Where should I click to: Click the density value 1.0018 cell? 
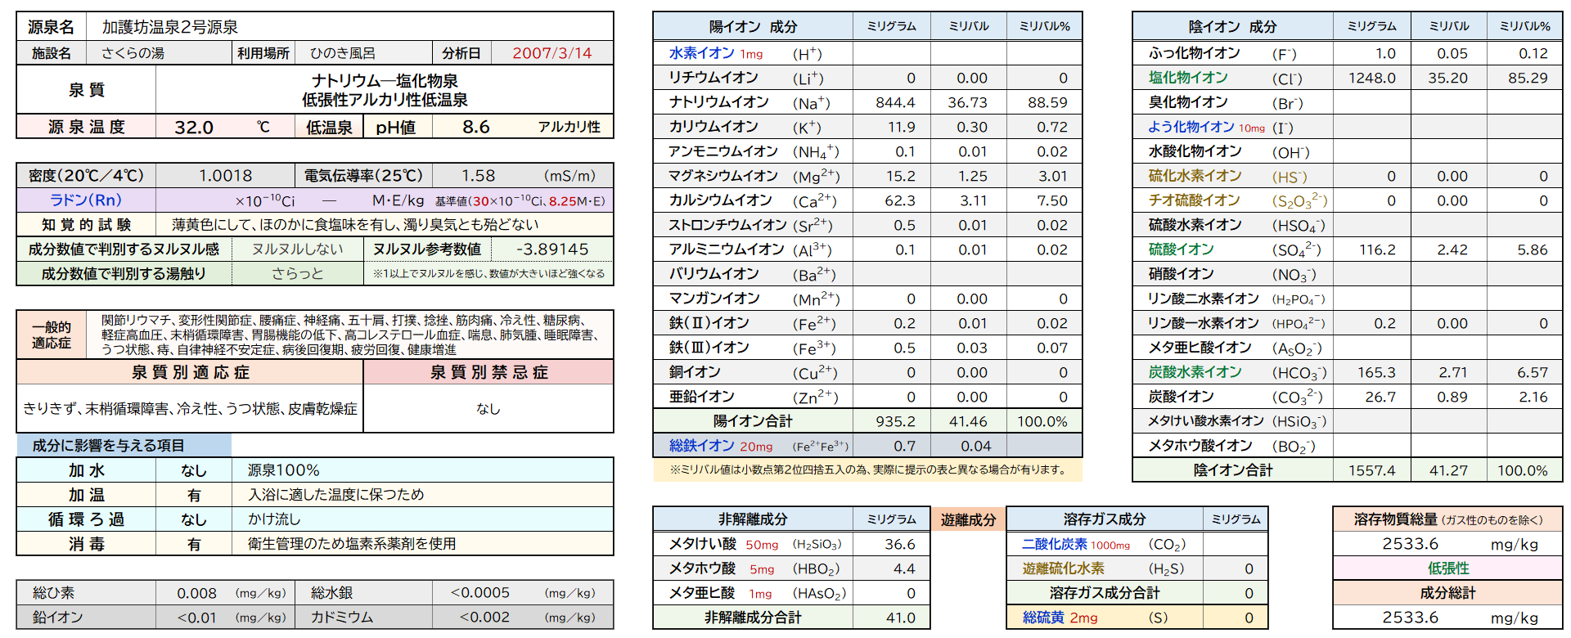coord(225,176)
